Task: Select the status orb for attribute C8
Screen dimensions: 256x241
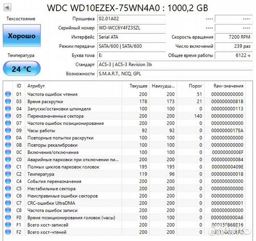Action: coord(8,210)
